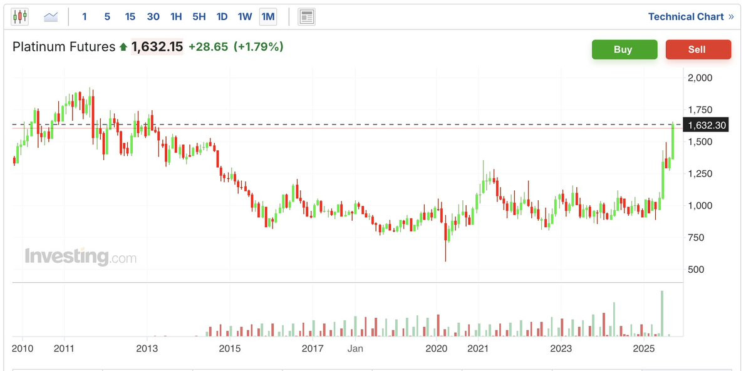Click the 2020 time axis label
Screen dimensions: 751x371
coord(437,348)
